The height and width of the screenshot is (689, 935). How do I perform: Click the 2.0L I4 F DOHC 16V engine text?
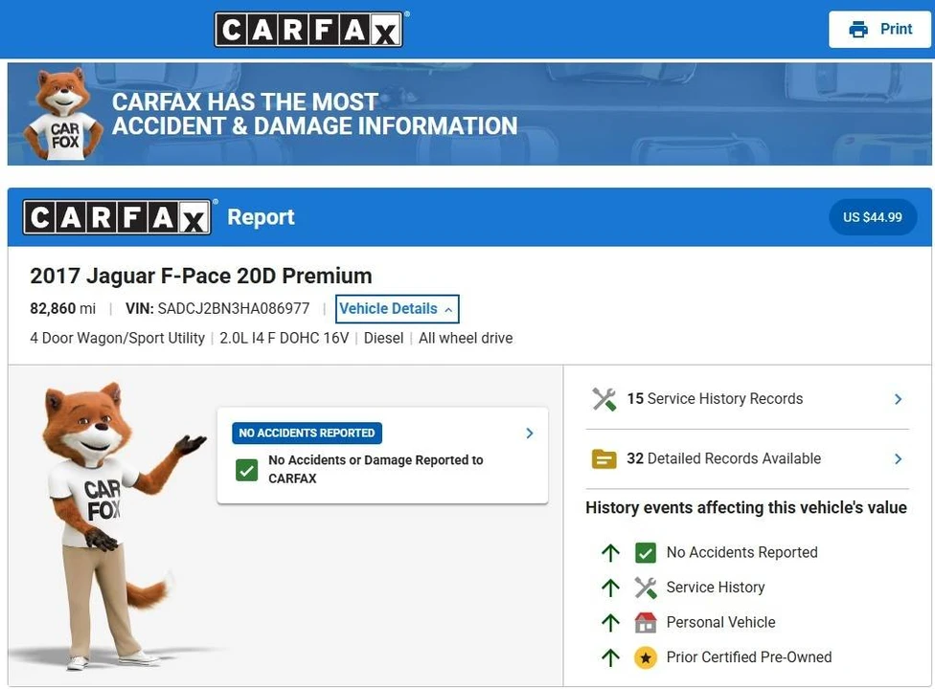pyautogui.click(x=285, y=338)
